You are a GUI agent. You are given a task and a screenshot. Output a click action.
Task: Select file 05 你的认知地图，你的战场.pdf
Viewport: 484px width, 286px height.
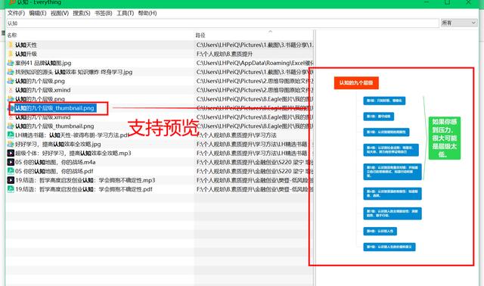point(54,171)
